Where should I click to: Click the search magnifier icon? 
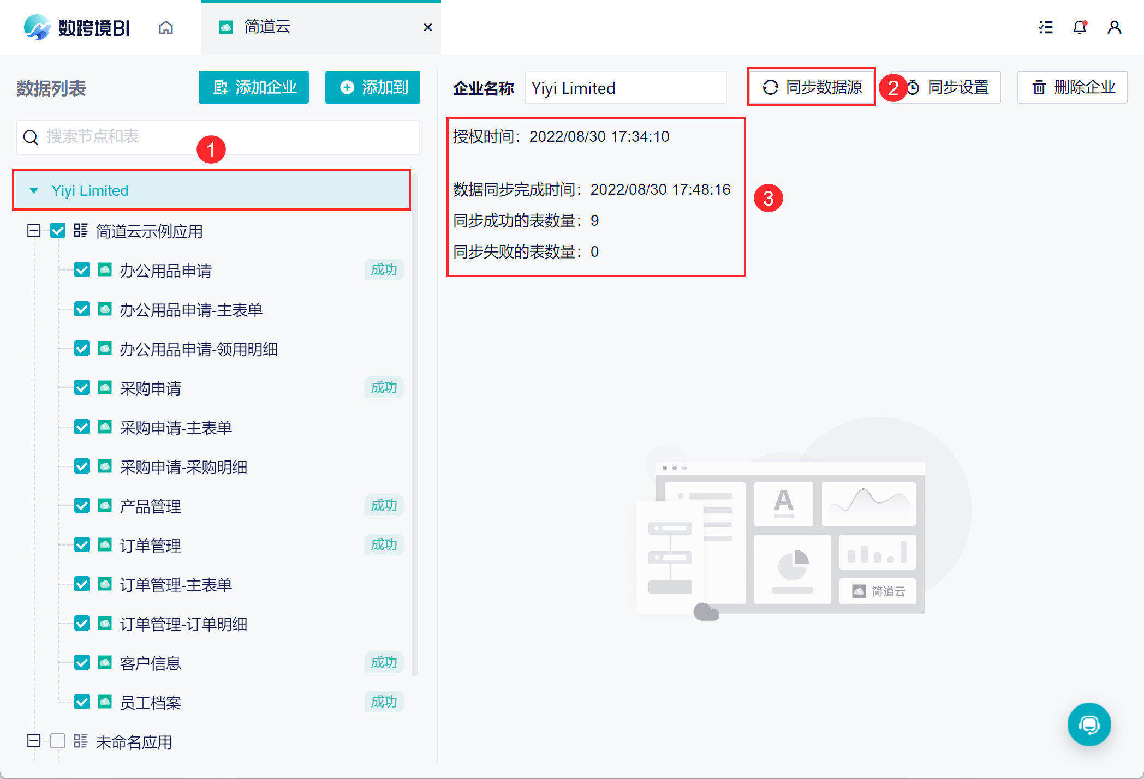(x=31, y=137)
